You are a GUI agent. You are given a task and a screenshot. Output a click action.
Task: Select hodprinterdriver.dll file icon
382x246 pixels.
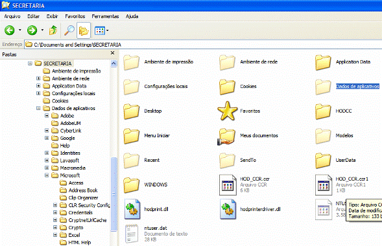[228, 209]
